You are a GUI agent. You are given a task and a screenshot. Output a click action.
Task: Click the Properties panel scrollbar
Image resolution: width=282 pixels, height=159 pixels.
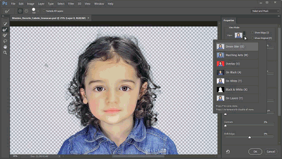click(x=279, y=71)
